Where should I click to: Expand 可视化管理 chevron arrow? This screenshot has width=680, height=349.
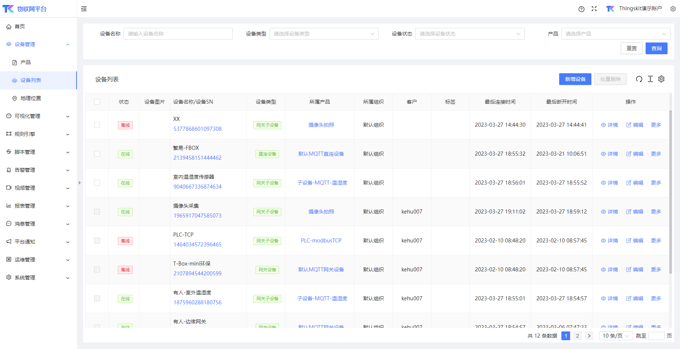pyautogui.click(x=68, y=116)
